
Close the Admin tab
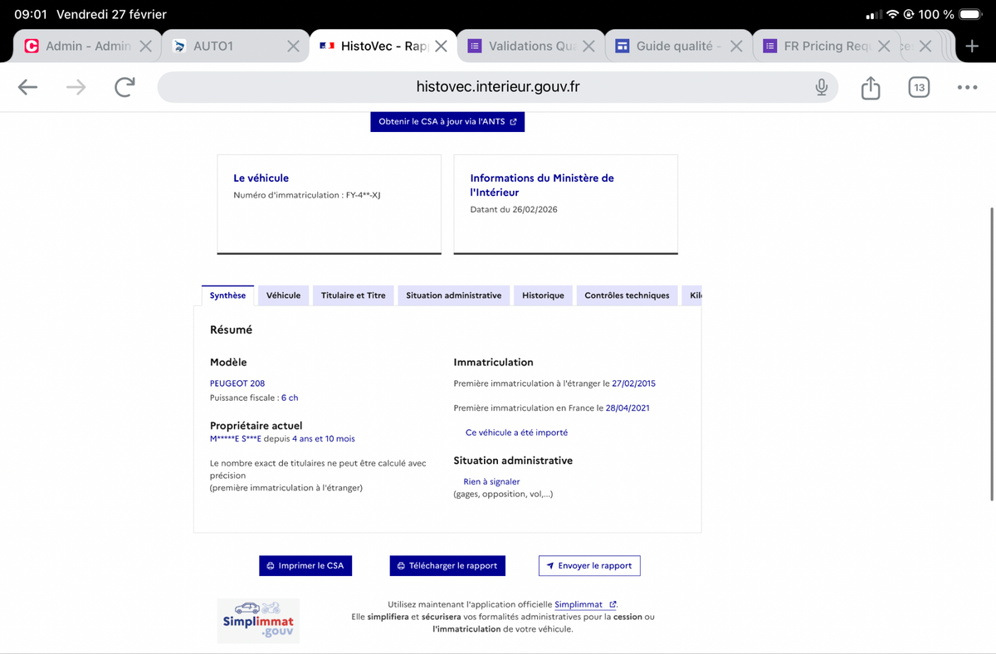pyautogui.click(x=145, y=46)
